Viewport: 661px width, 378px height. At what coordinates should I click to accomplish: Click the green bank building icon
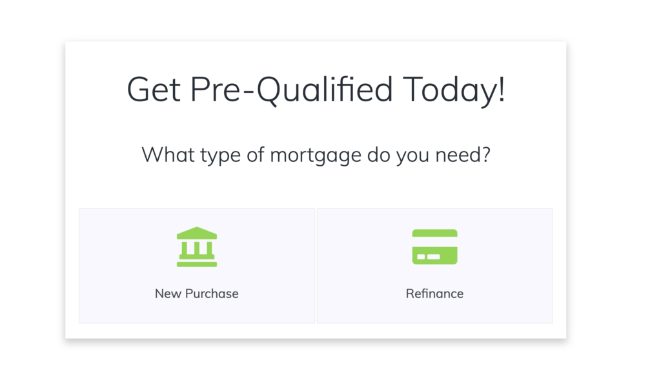tap(196, 247)
